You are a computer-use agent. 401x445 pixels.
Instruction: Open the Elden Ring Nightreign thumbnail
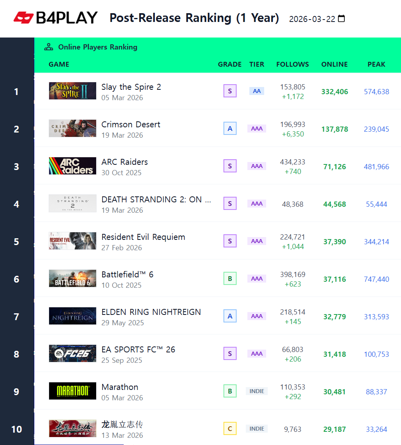(72, 316)
